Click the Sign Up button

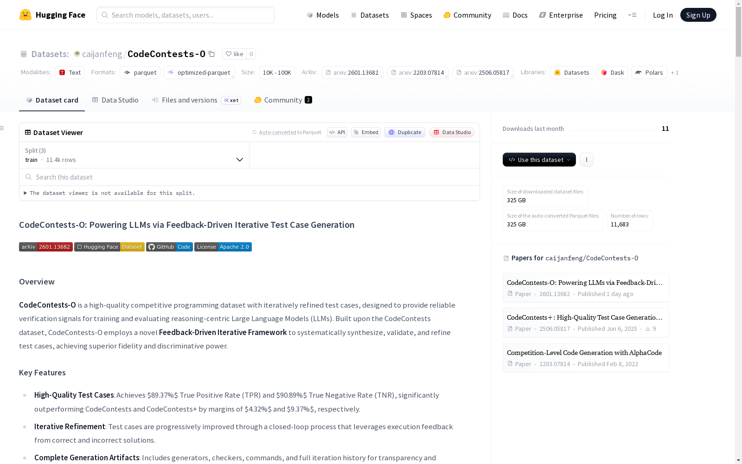[698, 15]
